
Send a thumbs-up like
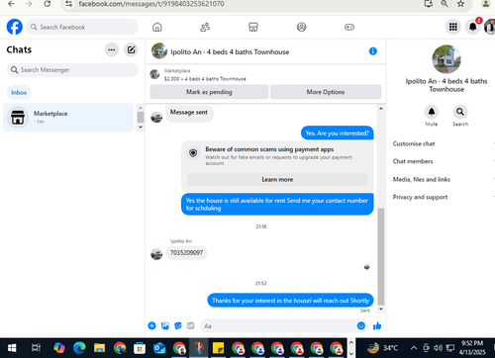click(377, 326)
